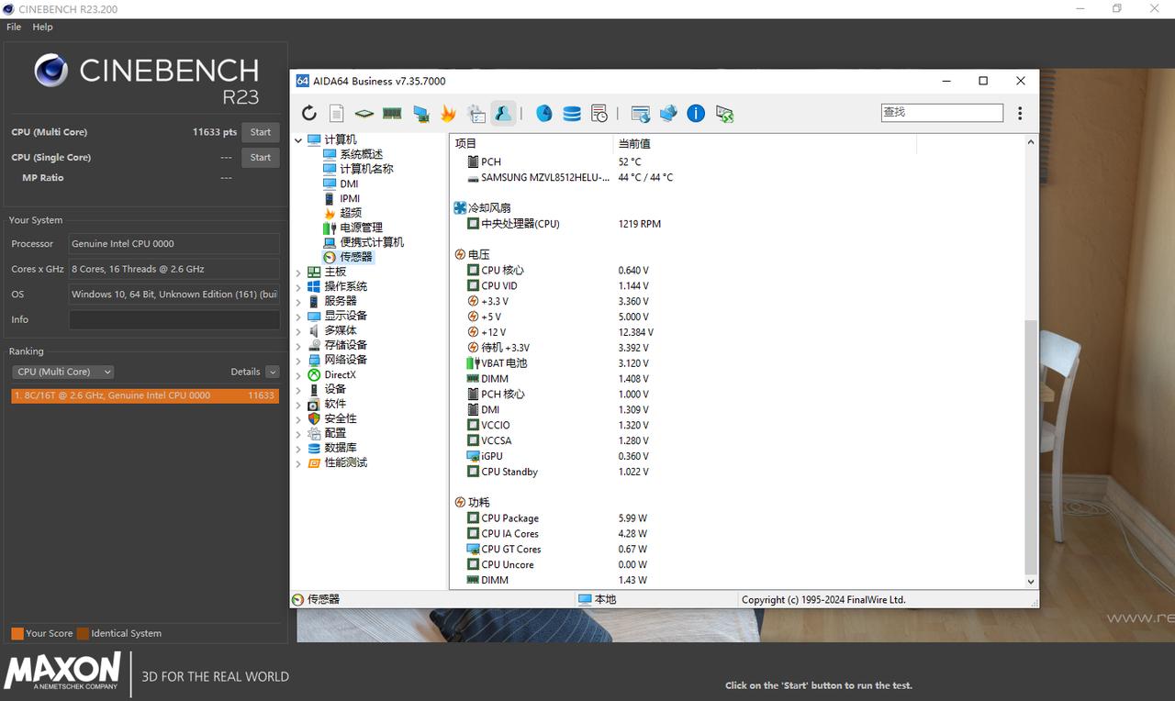Select 配置 in the tree
Image resolution: width=1175 pixels, height=701 pixels.
(x=335, y=433)
